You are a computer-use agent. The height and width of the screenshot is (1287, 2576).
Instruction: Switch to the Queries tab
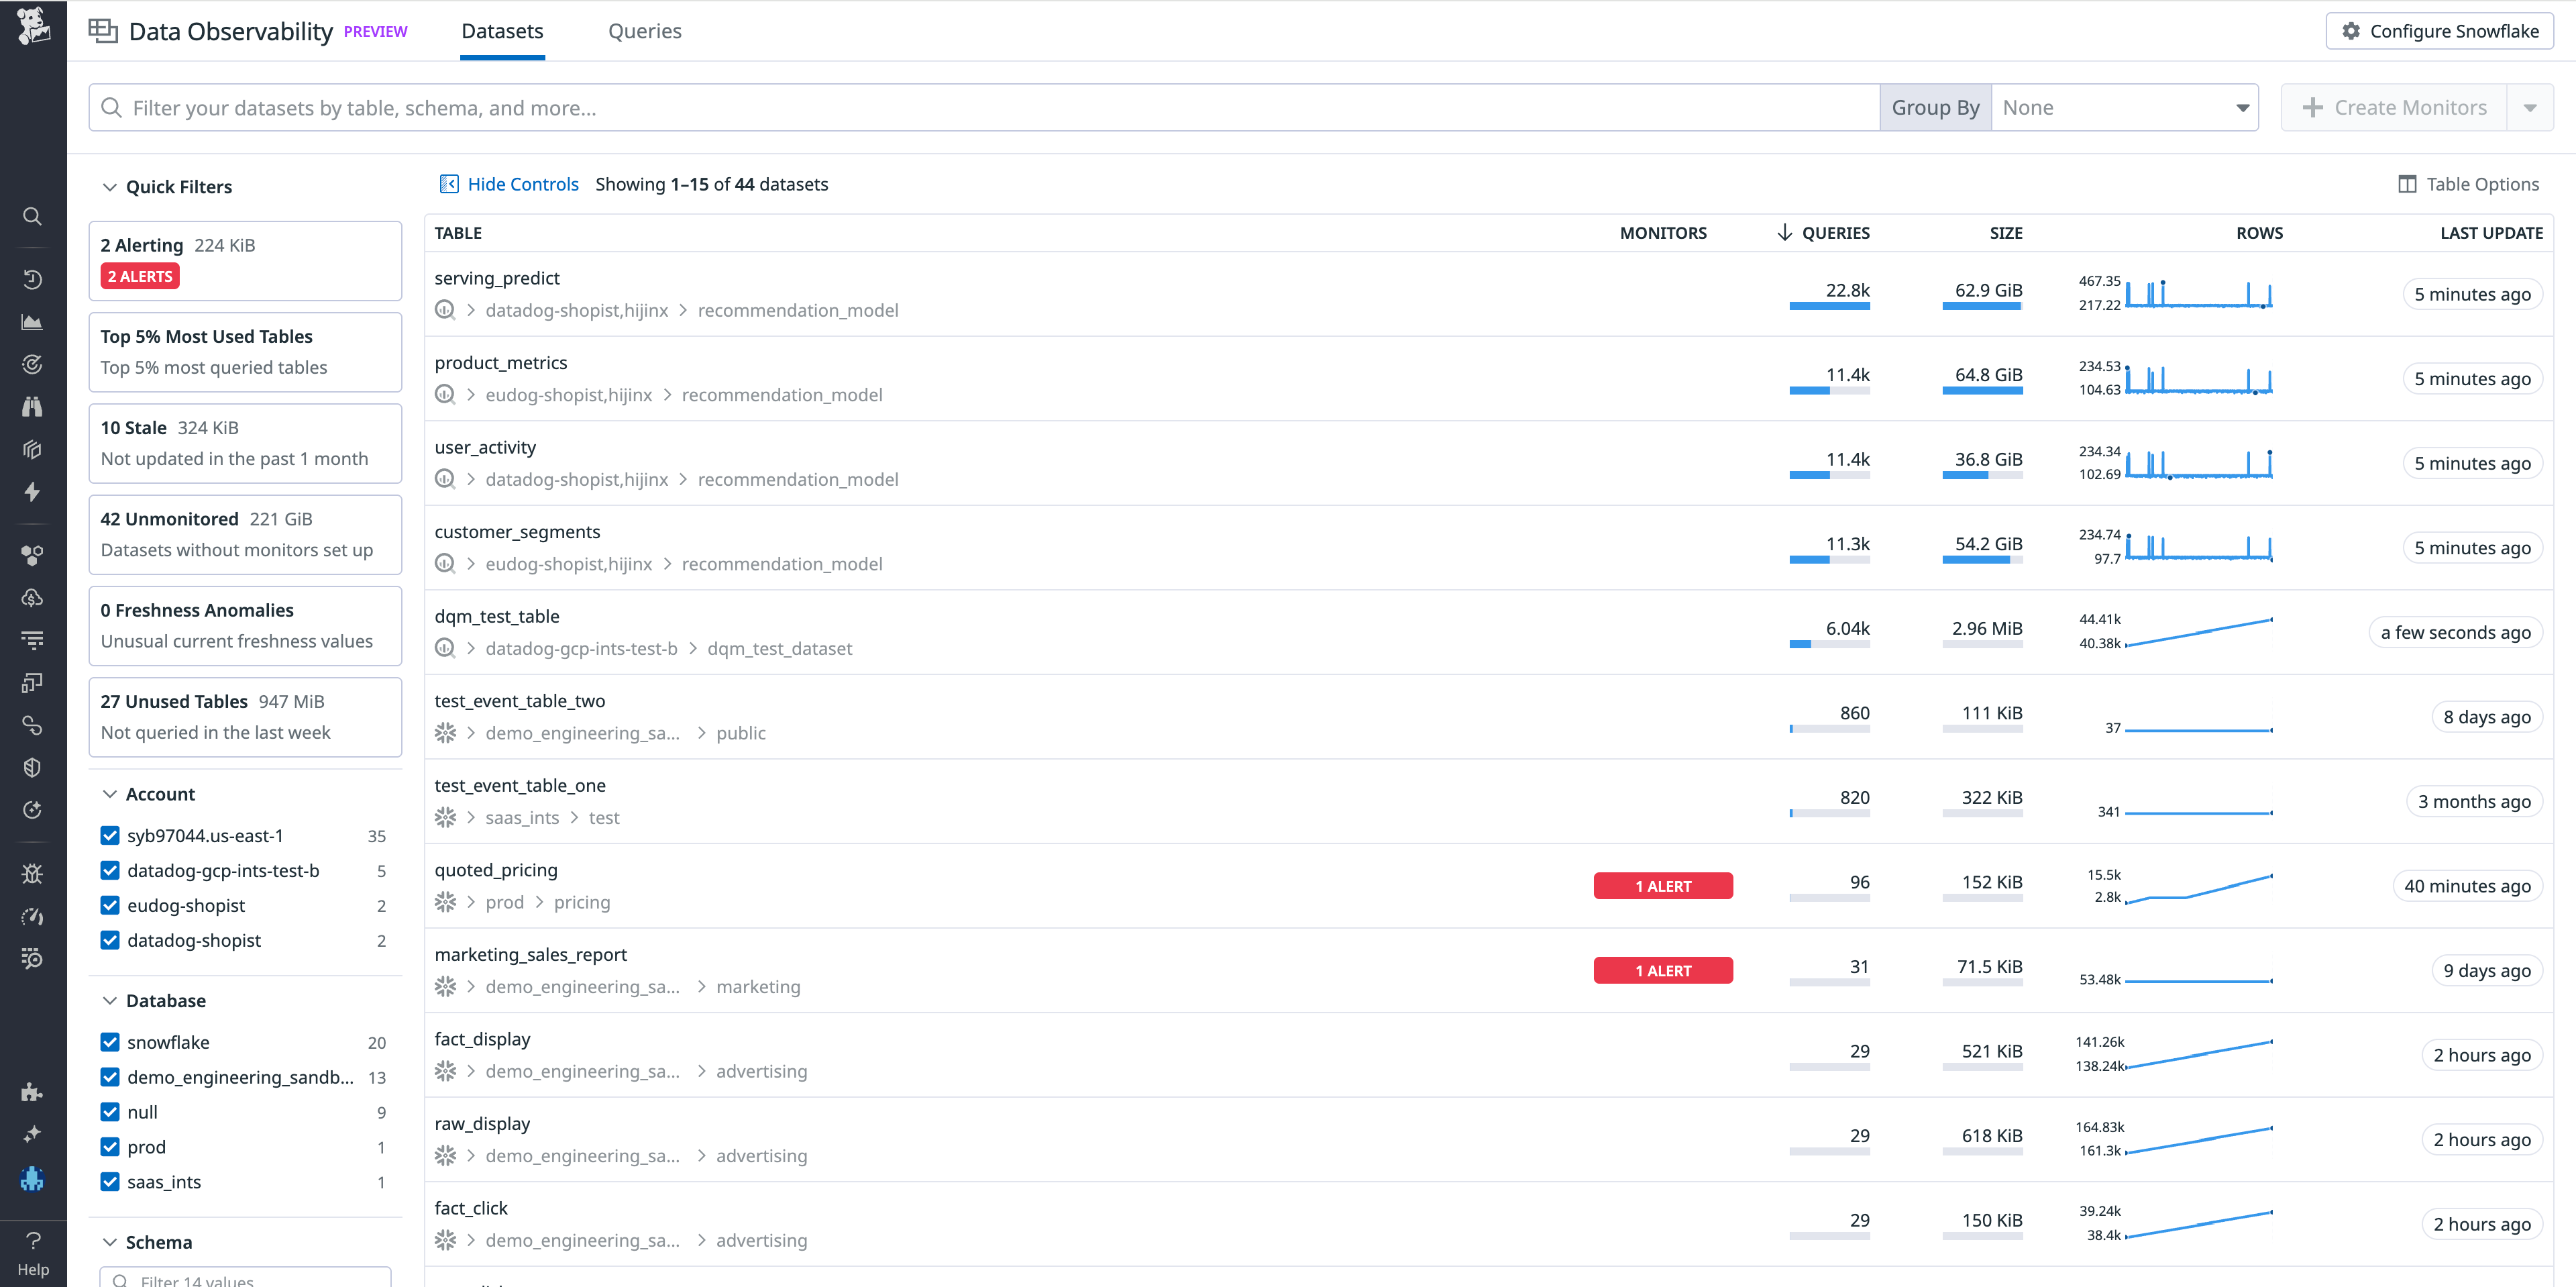[x=645, y=31]
